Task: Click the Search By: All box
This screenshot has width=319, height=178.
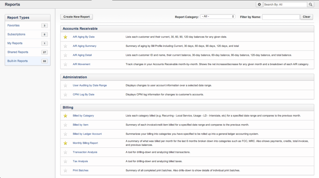Action: coord(285,5)
